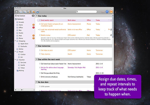Open the Review coffee cup icon
This screenshot has height=105, width=150.
pos(37,12)
